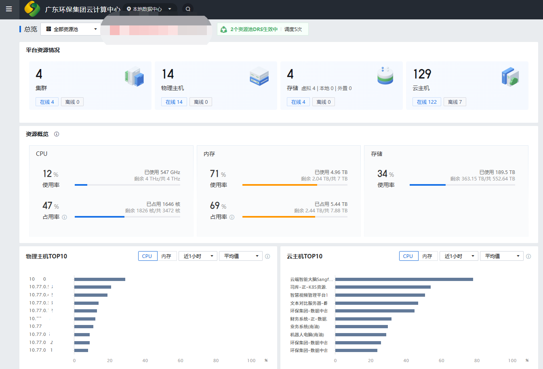Open the hamburger navigation menu

click(x=9, y=9)
